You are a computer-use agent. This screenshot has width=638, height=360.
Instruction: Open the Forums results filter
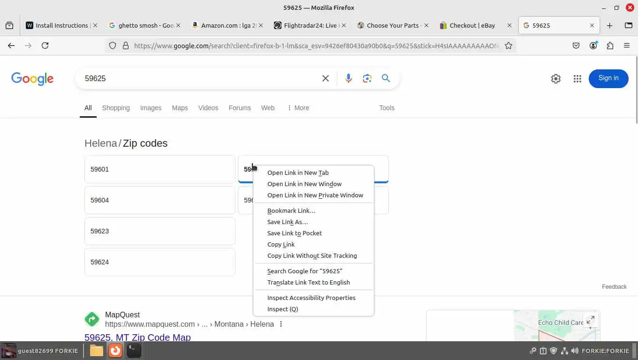240,108
